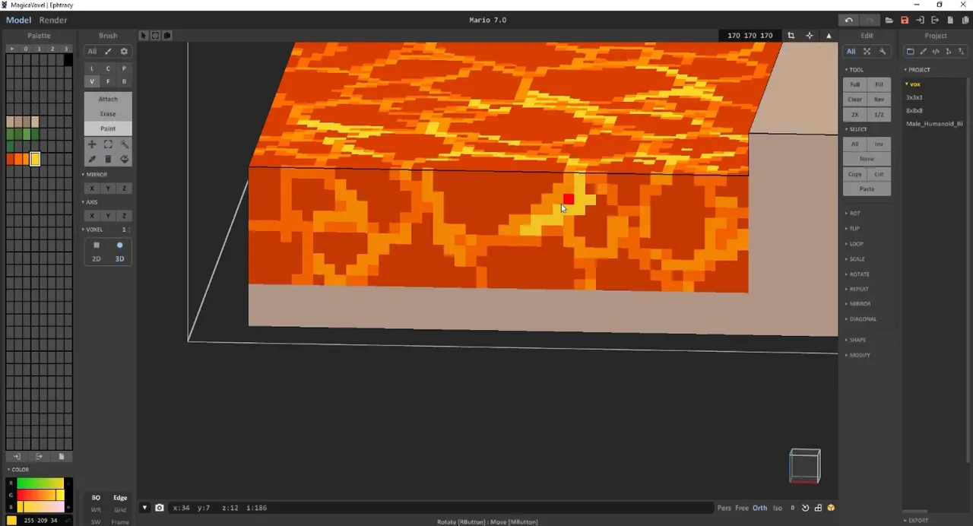Click the Full button in TOOL
Viewport: 973px width, 526px height.
tap(855, 84)
